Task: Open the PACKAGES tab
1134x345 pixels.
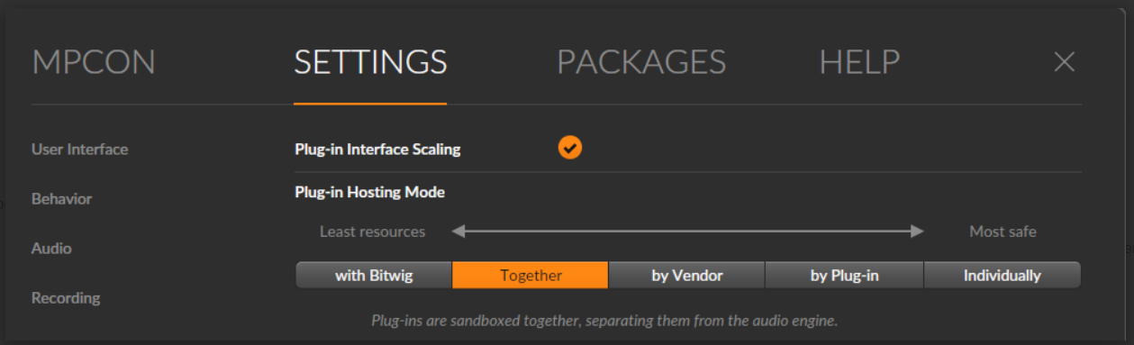Action: [x=641, y=62]
